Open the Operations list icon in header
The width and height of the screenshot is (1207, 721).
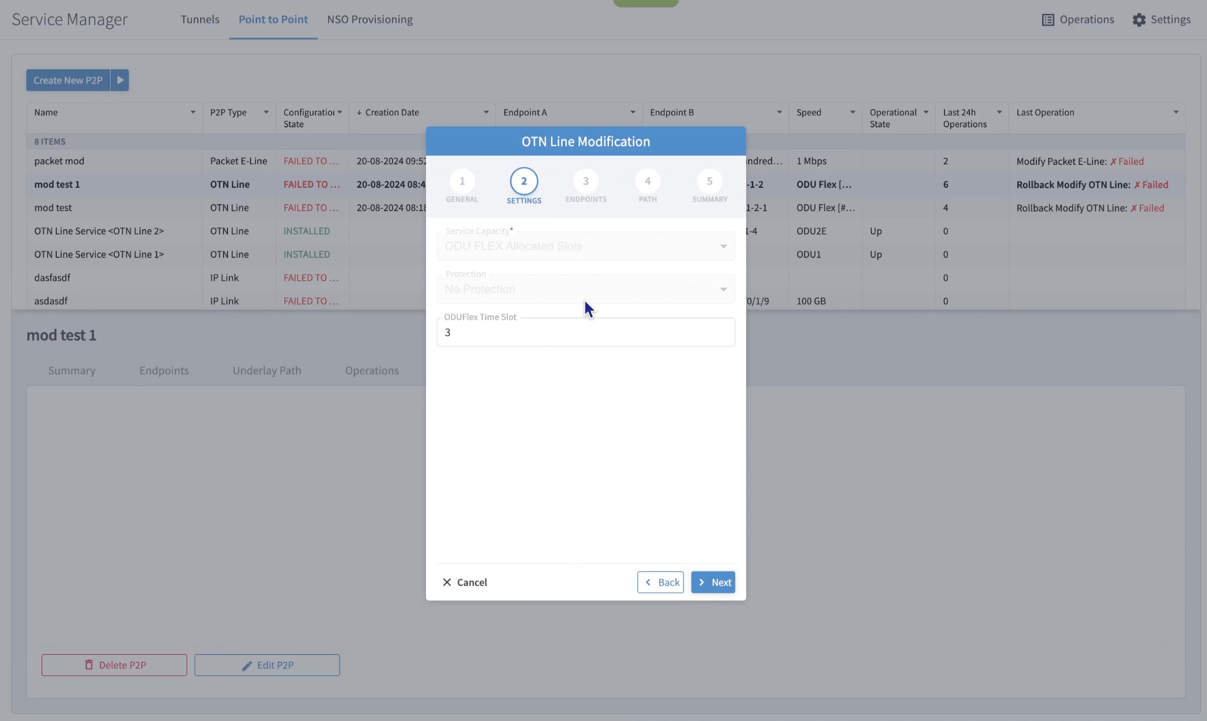(x=1047, y=20)
